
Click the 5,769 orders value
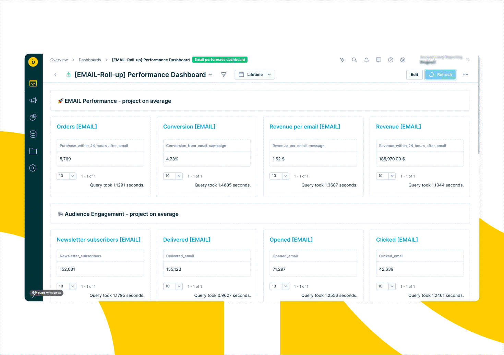tap(65, 159)
